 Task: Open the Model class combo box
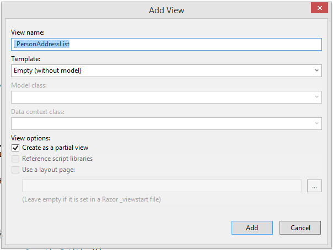click(x=165, y=97)
